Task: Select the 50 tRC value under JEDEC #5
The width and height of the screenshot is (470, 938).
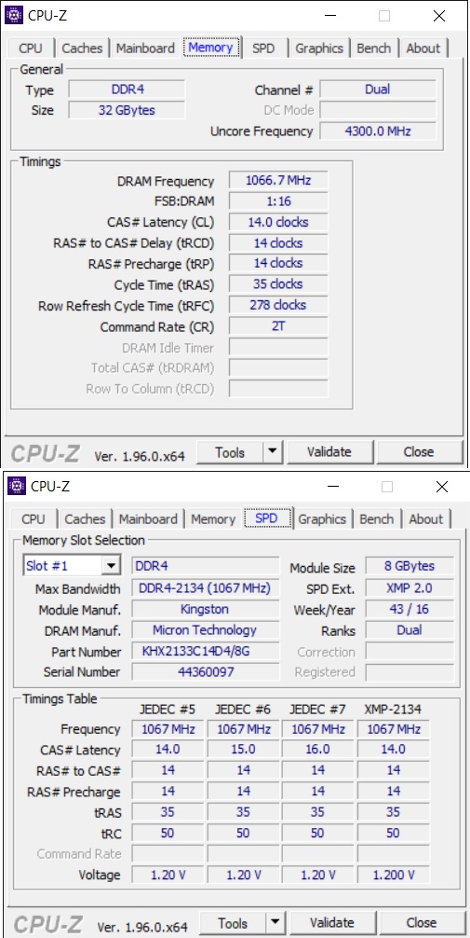Action: pos(168,833)
